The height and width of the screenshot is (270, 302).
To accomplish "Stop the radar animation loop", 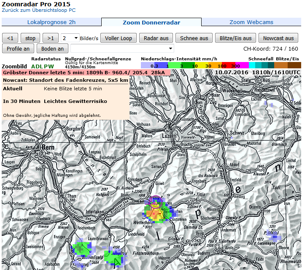I will pos(30,38).
